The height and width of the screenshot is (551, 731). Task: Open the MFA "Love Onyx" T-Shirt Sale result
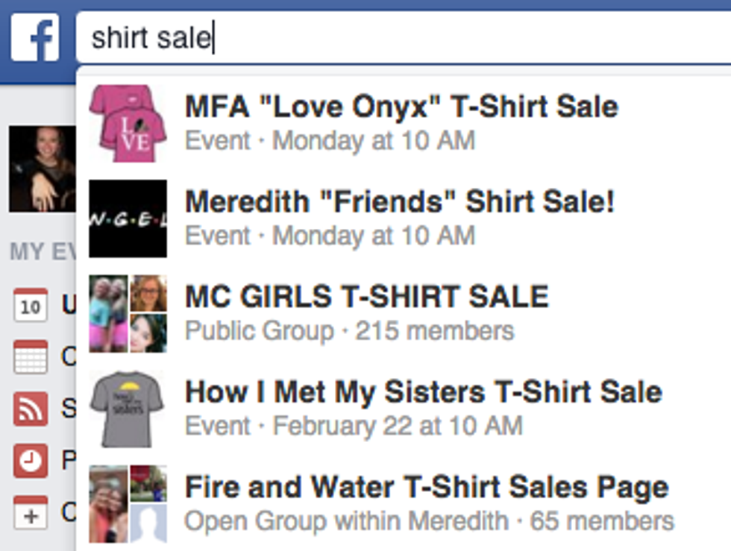coord(401,107)
